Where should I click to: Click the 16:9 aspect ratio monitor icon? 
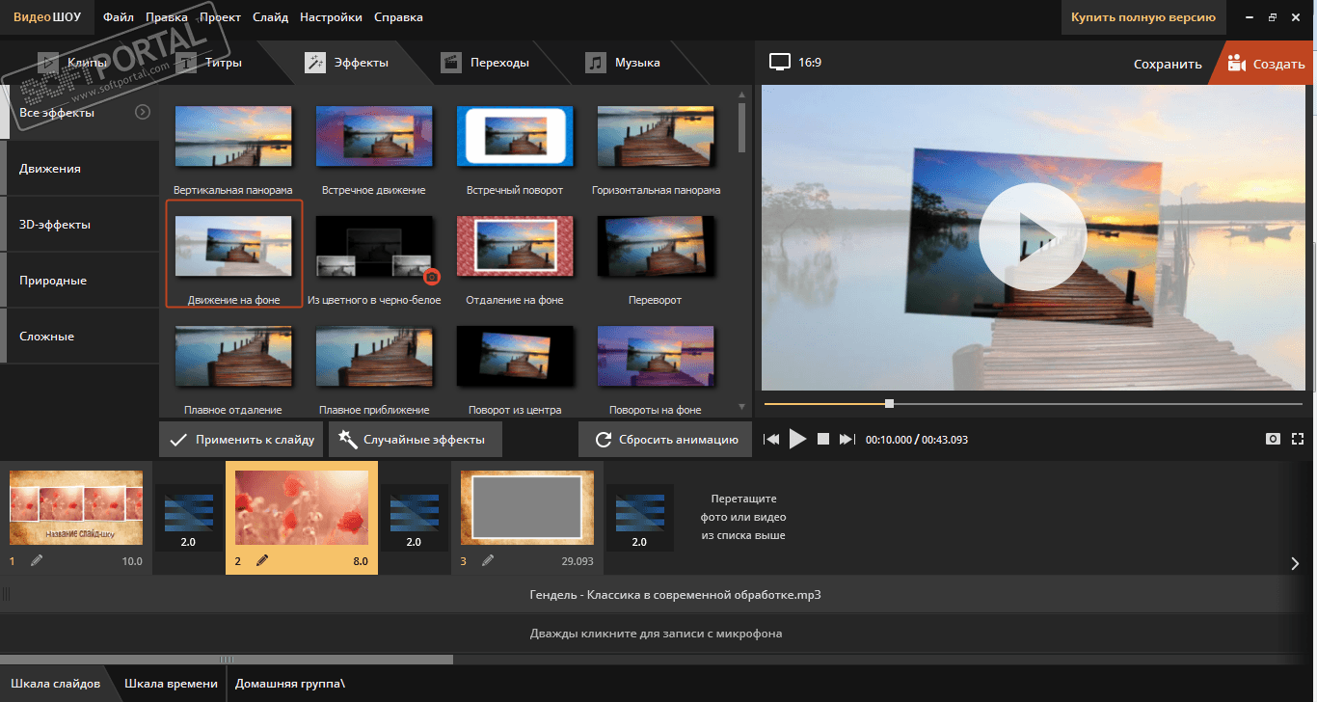click(x=779, y=63)
